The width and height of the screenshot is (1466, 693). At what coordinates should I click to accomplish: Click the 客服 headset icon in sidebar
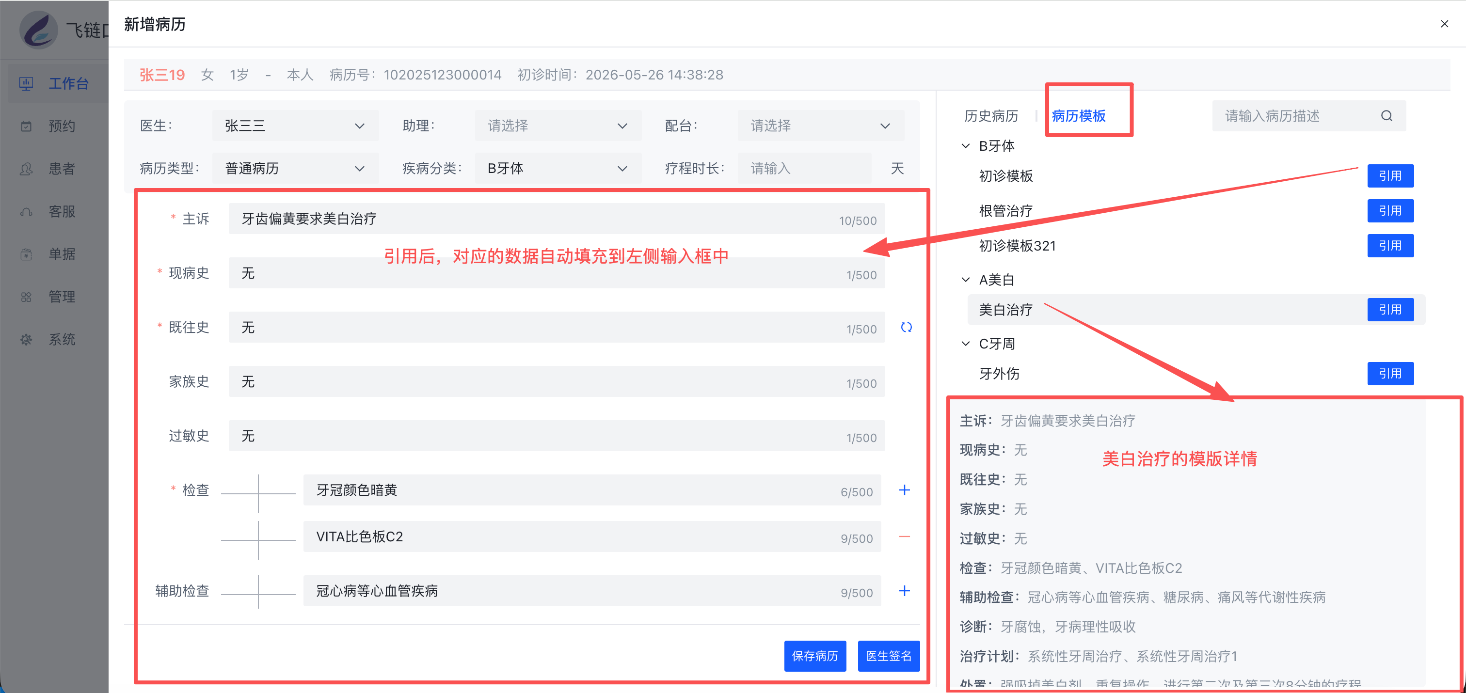coord(26,212)
